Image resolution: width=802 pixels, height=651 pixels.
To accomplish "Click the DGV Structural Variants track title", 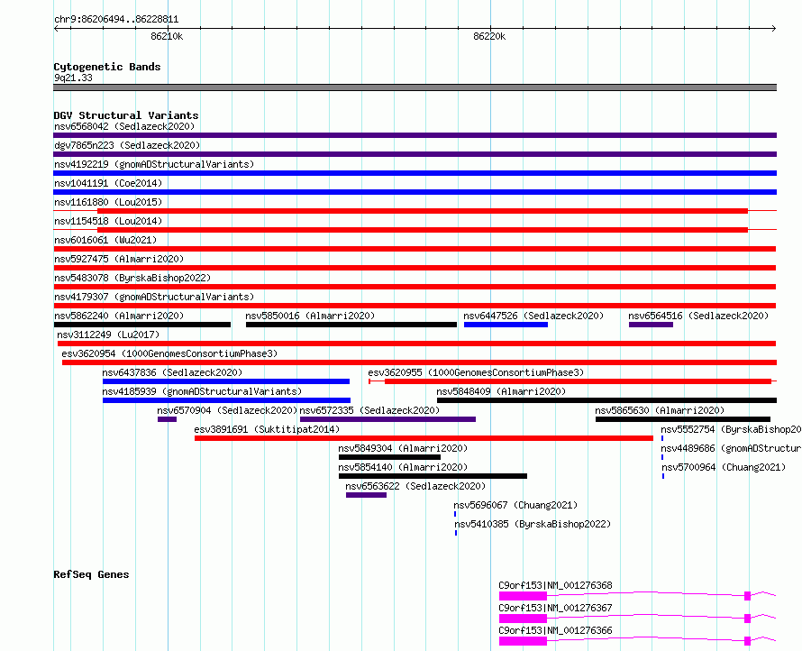I will (x=126, y=115).
